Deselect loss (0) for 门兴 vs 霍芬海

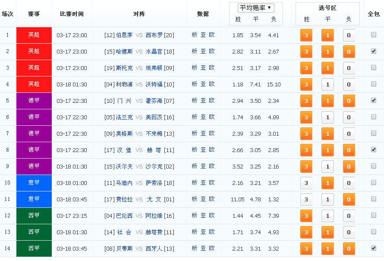point(349,101)
